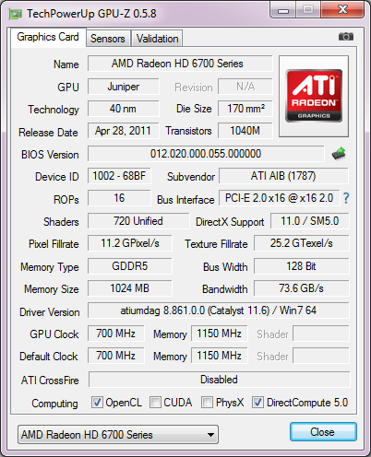The image size is (371, 457).
Task: Click the GPU-Z title bar app icon
Action: (x=16, y=14)
